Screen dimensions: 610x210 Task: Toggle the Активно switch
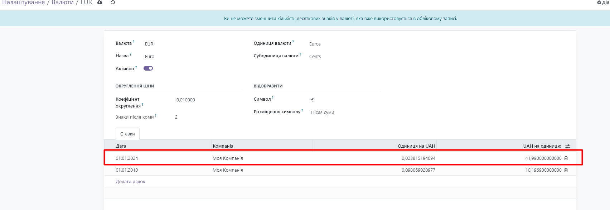click(x=148, y=68)
